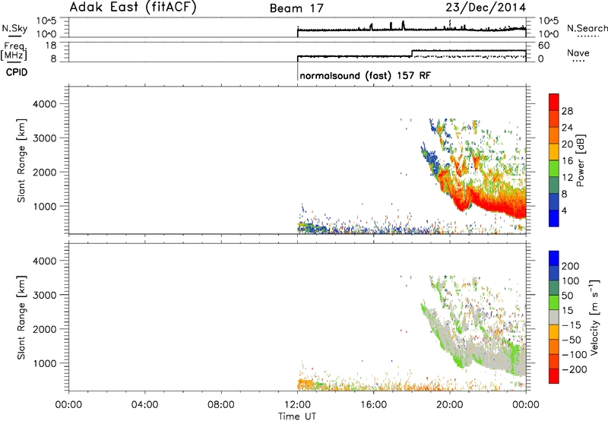Screen dimensions: 608x421
Task: Click the 'N.Sky' legend label
Action: (14, 28)
